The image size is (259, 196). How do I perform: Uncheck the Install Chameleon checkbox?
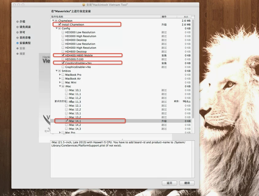60,24
